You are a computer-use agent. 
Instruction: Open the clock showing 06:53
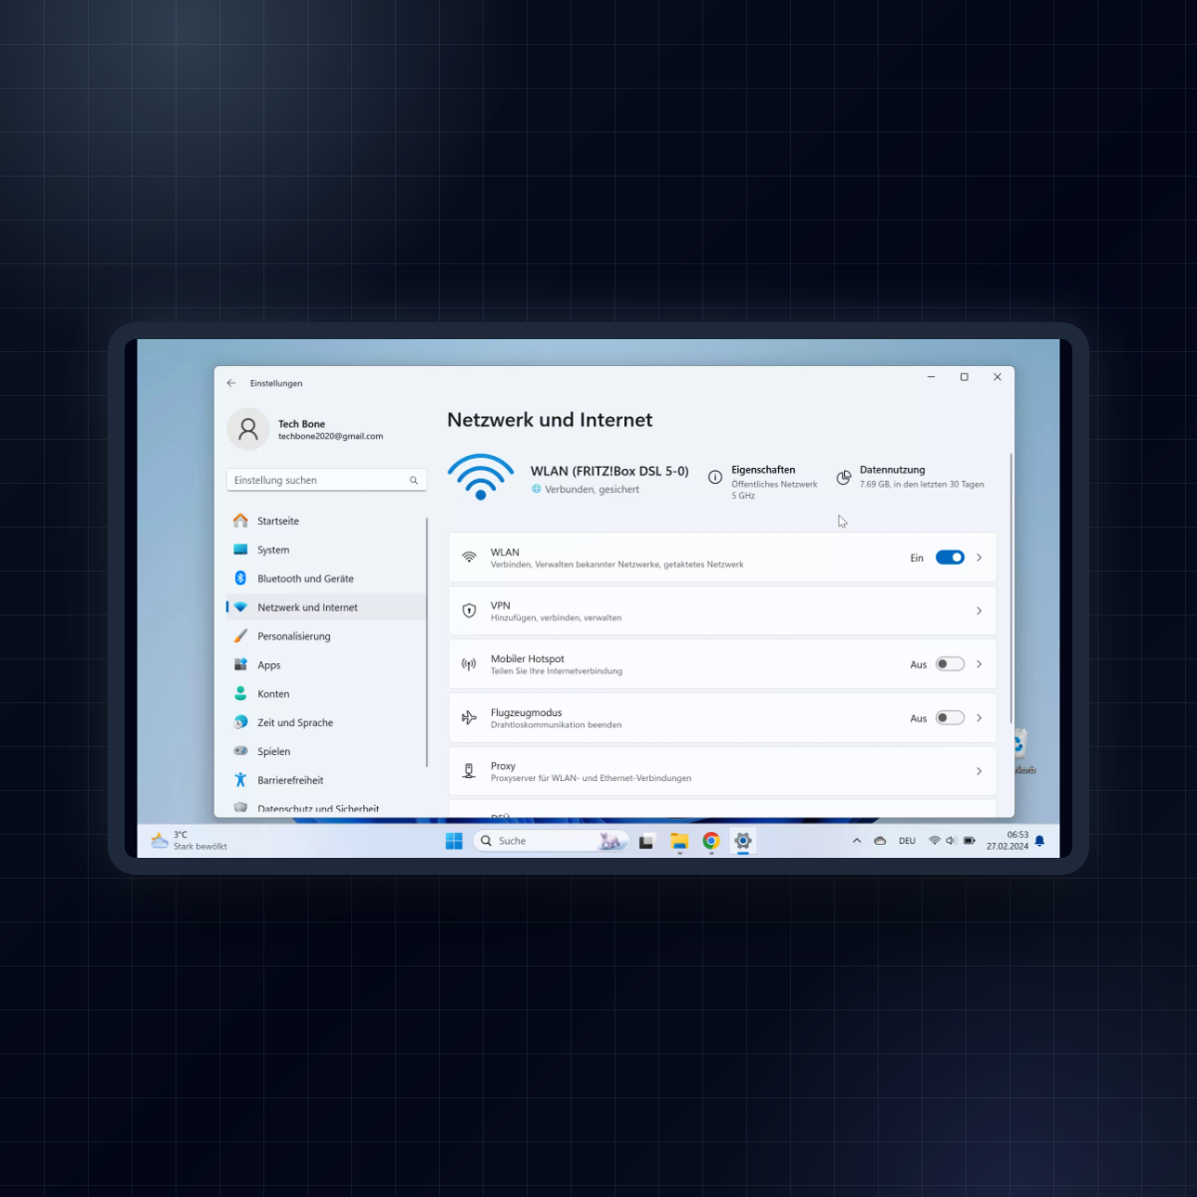point(1007,841)
